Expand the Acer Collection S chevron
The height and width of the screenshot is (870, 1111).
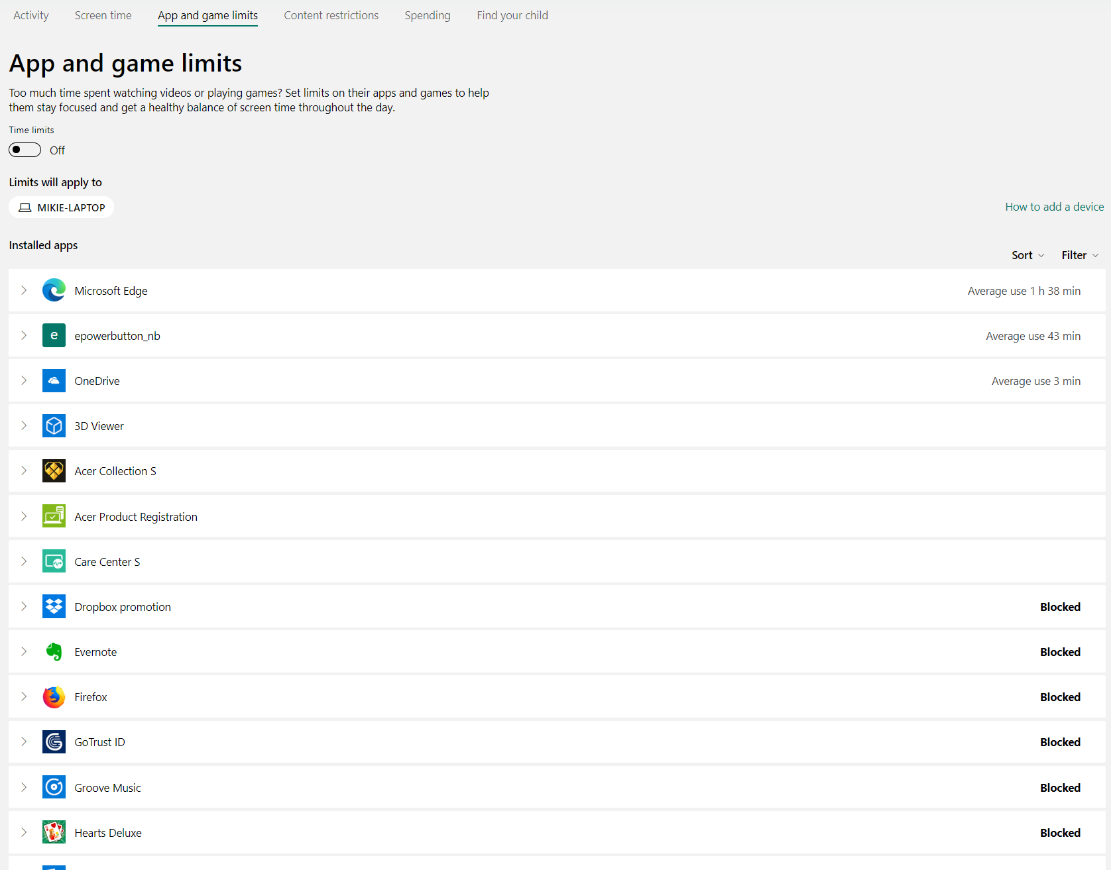tap(24, 470)
